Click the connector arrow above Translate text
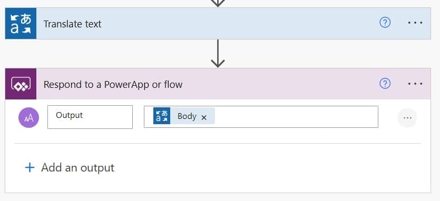Image resolution: width=440 pixels, height=201 pixels. [218, 3]
